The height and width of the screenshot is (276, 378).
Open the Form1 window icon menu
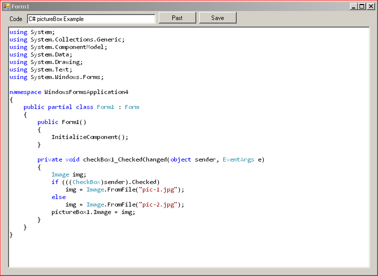7,6
